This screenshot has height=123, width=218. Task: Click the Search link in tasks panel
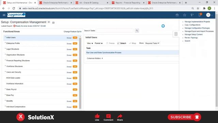point(187,41)
